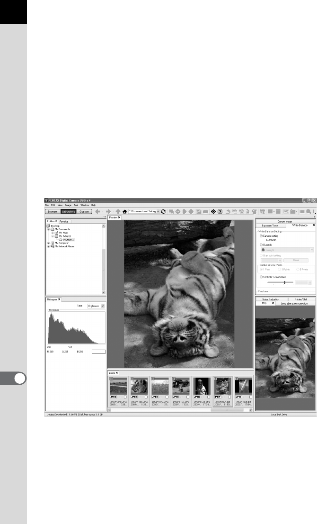This screenshot has height=524, width=317.
Task: Click the Forward arrow in toolbar
Action: 108,211
